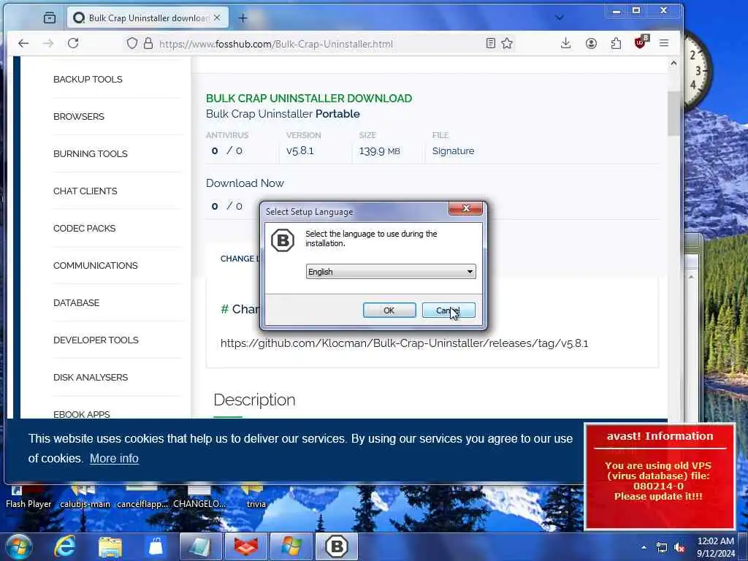Open the Firefox account icon
Screen dimensions: 748x561
[591, 43]
